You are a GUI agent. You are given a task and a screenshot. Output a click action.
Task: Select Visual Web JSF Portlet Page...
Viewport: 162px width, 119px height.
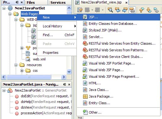click(118, 63)
